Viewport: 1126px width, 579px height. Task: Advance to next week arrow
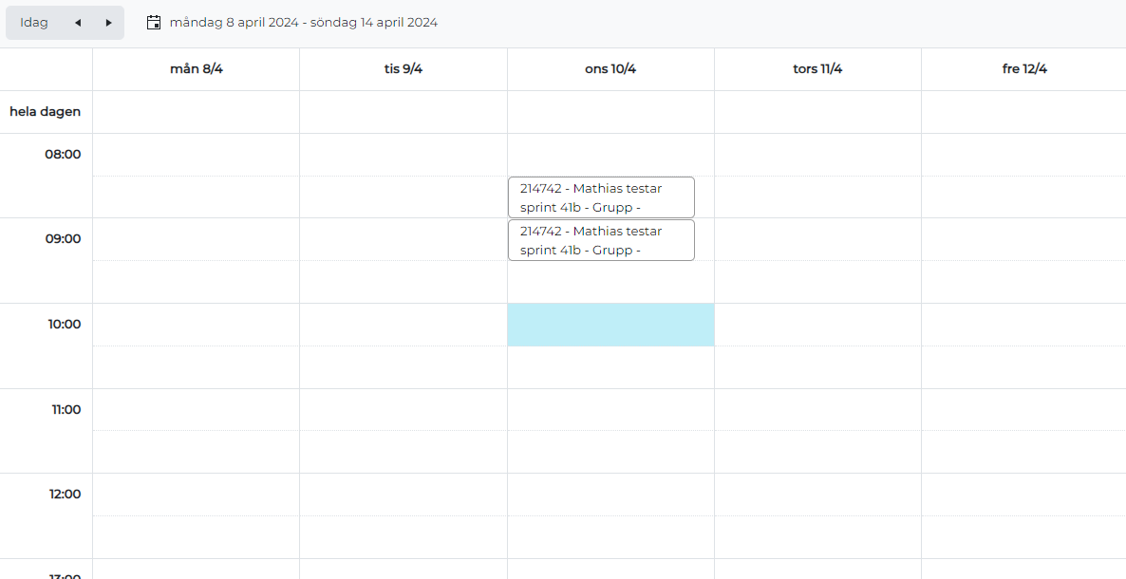(108, 23)
